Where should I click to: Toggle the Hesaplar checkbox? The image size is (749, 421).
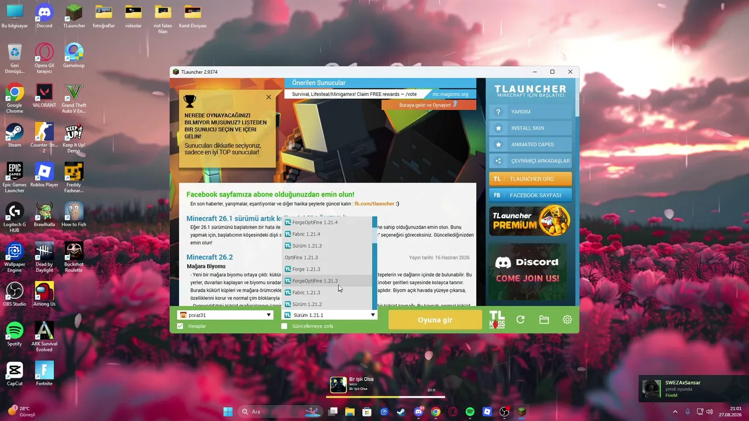180,326
